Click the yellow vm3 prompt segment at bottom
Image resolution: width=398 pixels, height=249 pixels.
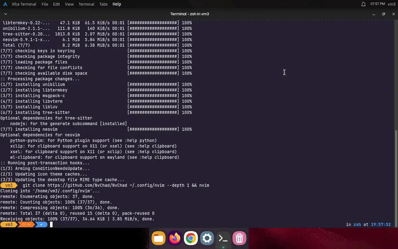(9, 224)
